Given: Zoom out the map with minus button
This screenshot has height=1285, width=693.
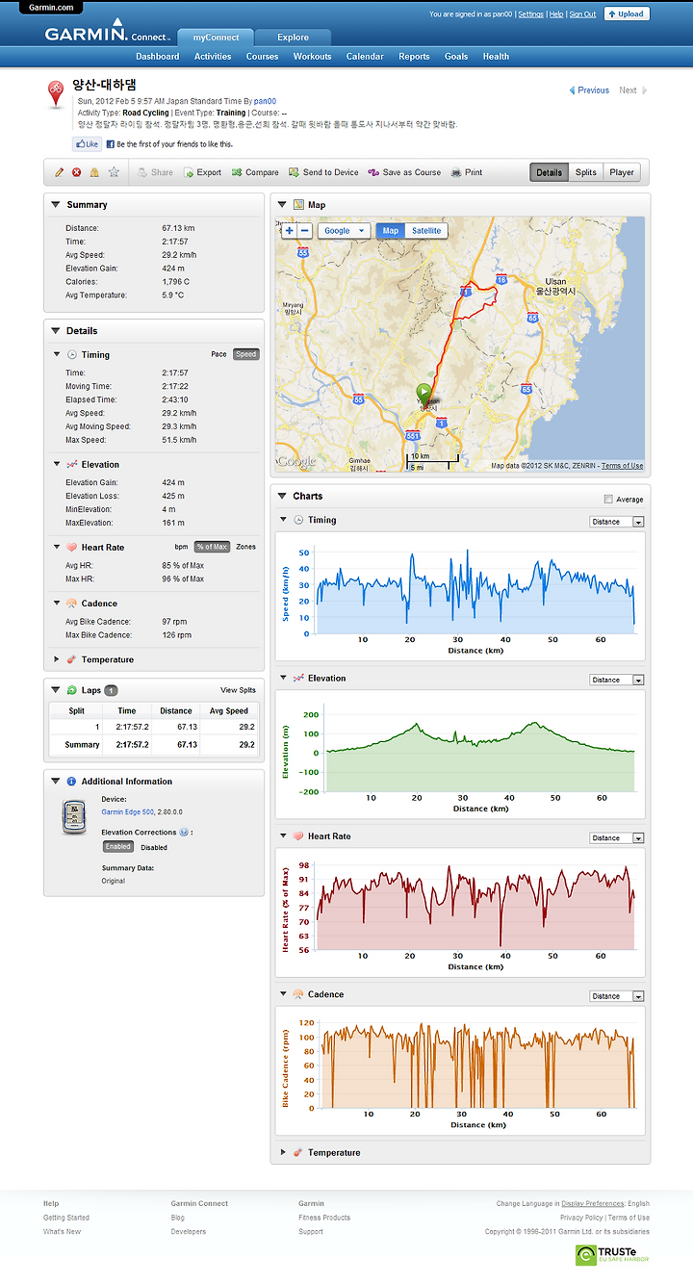Looking at the screenshot, I should pos(305,230).
